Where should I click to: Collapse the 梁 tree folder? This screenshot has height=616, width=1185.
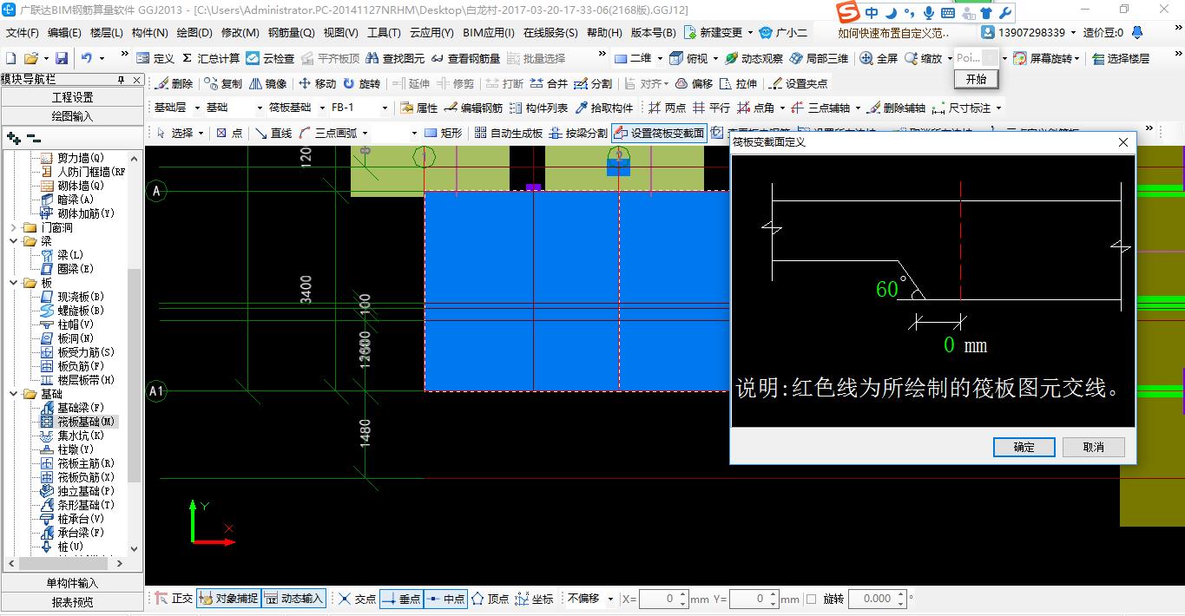point(14,241)
